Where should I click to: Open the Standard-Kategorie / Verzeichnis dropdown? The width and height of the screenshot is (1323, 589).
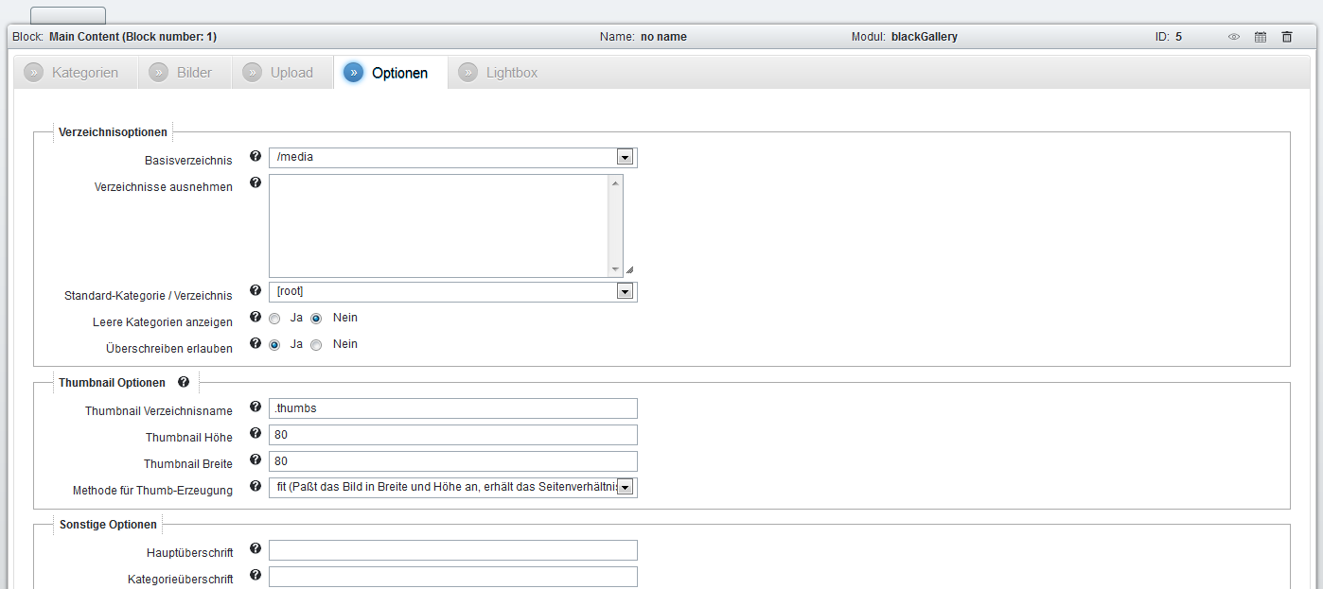tap(625, 292)
